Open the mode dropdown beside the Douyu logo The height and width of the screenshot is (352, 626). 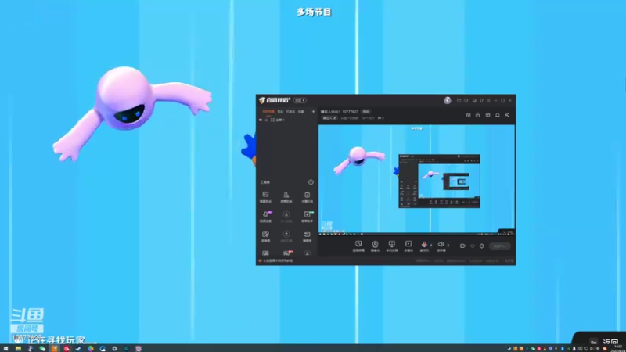coord(300,100)
